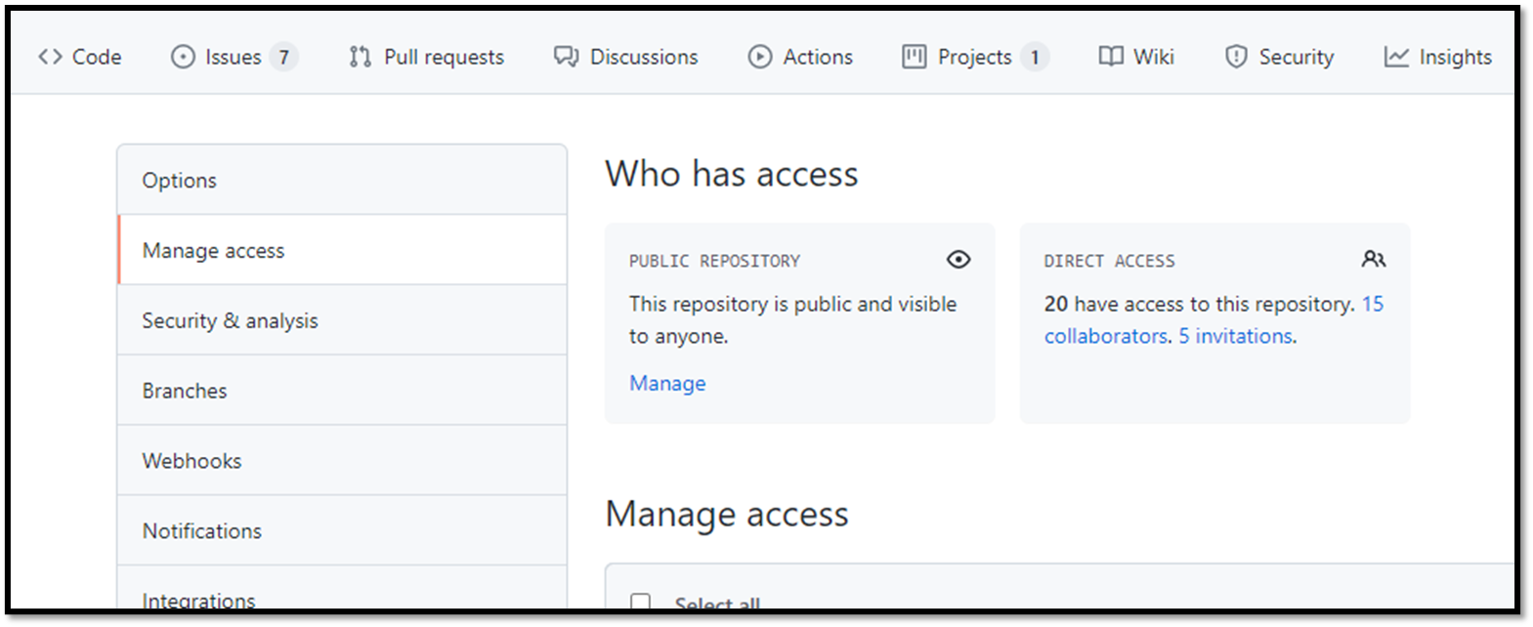Click the eye icon in Public repository card
1533x627 pixels.
click(958, 259)
